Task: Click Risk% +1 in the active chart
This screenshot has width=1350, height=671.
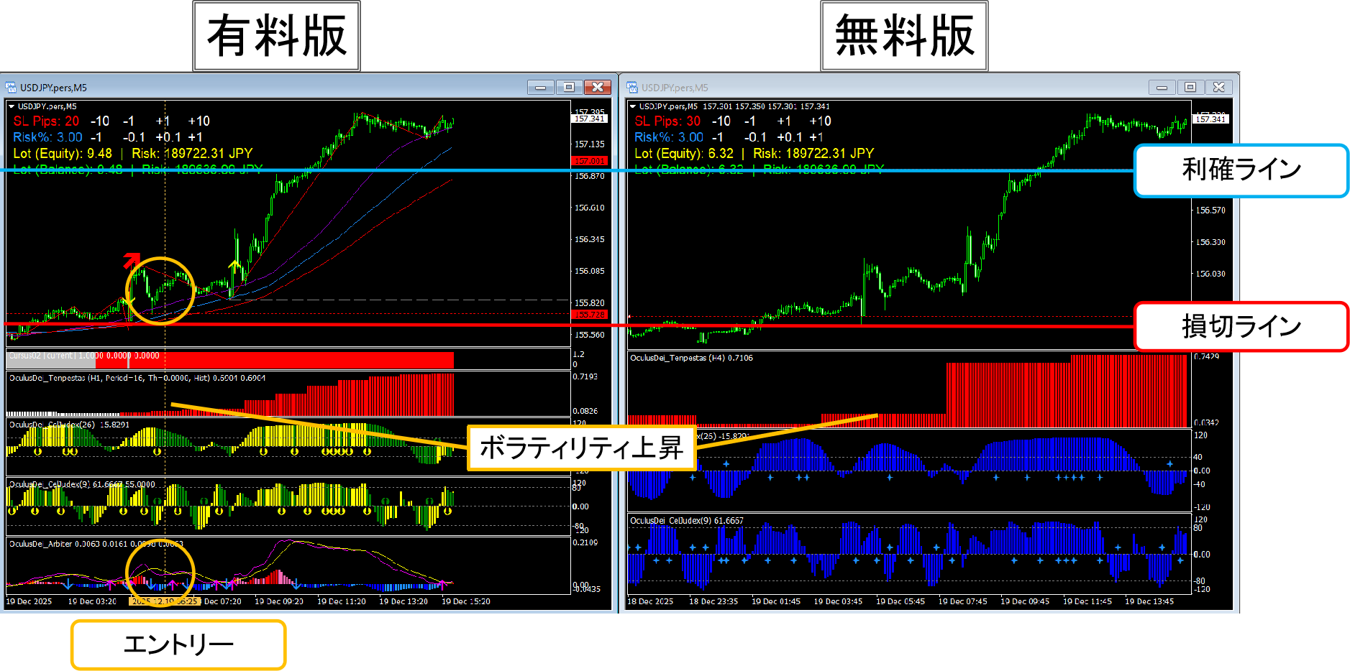Action: click(x=196, y=137)
